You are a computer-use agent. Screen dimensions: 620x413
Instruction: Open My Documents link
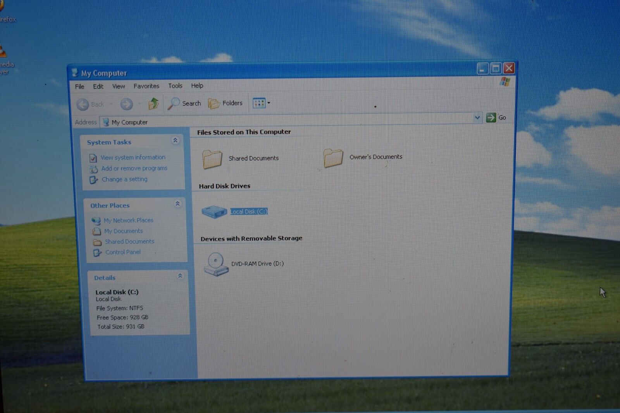(123, 231)
